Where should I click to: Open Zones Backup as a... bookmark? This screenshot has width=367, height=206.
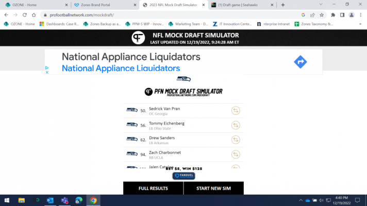point(102,24)
